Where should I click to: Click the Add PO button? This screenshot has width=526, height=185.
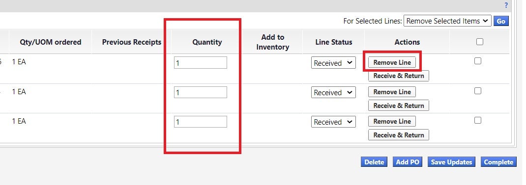[x=408, y=162]
